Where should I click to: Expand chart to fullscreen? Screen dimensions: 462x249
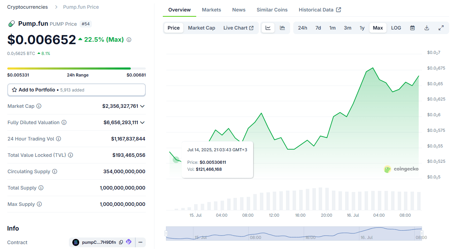(x=441, y=28)
